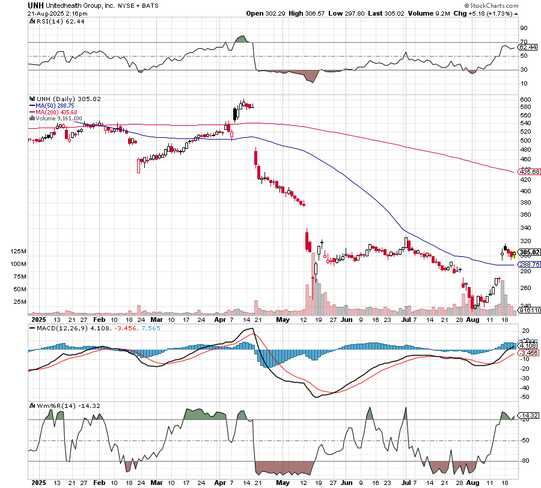The width and height of the screenshot is (541, 488).
Task: Click the 10 label on the RSI axis
Action: (524, 84)
